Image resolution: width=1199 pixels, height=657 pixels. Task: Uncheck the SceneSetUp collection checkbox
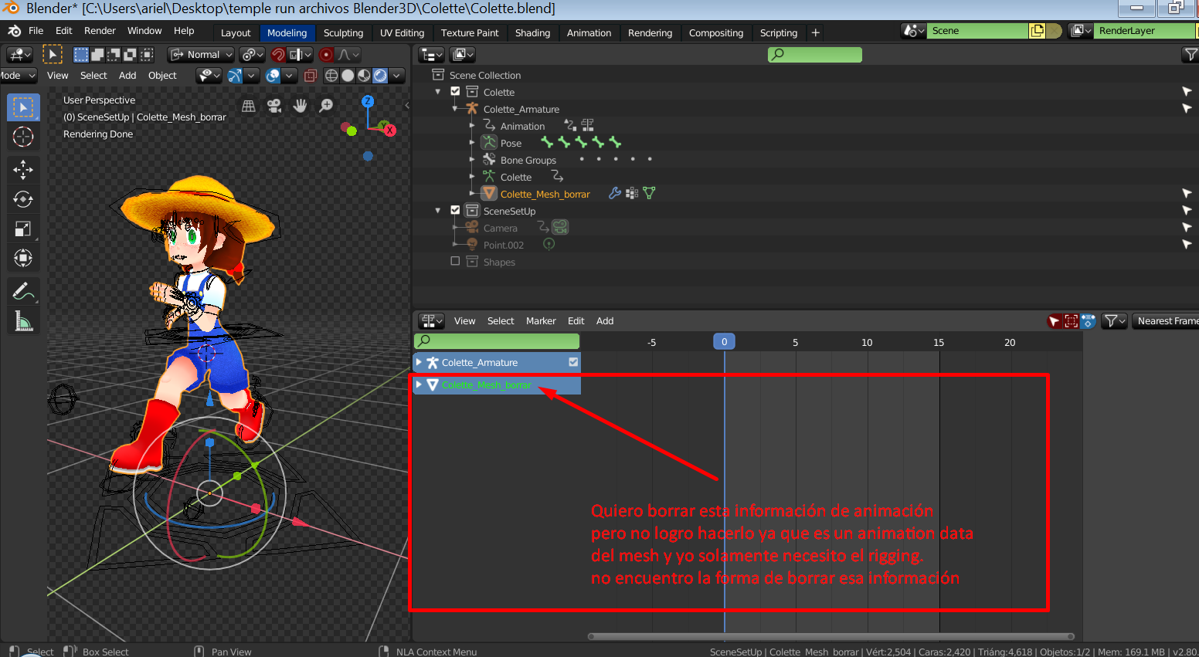click(455, 210)
